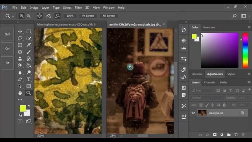Select the Clone Stamp tool
This screenshot has height=142, width=252.
[20, 59]
